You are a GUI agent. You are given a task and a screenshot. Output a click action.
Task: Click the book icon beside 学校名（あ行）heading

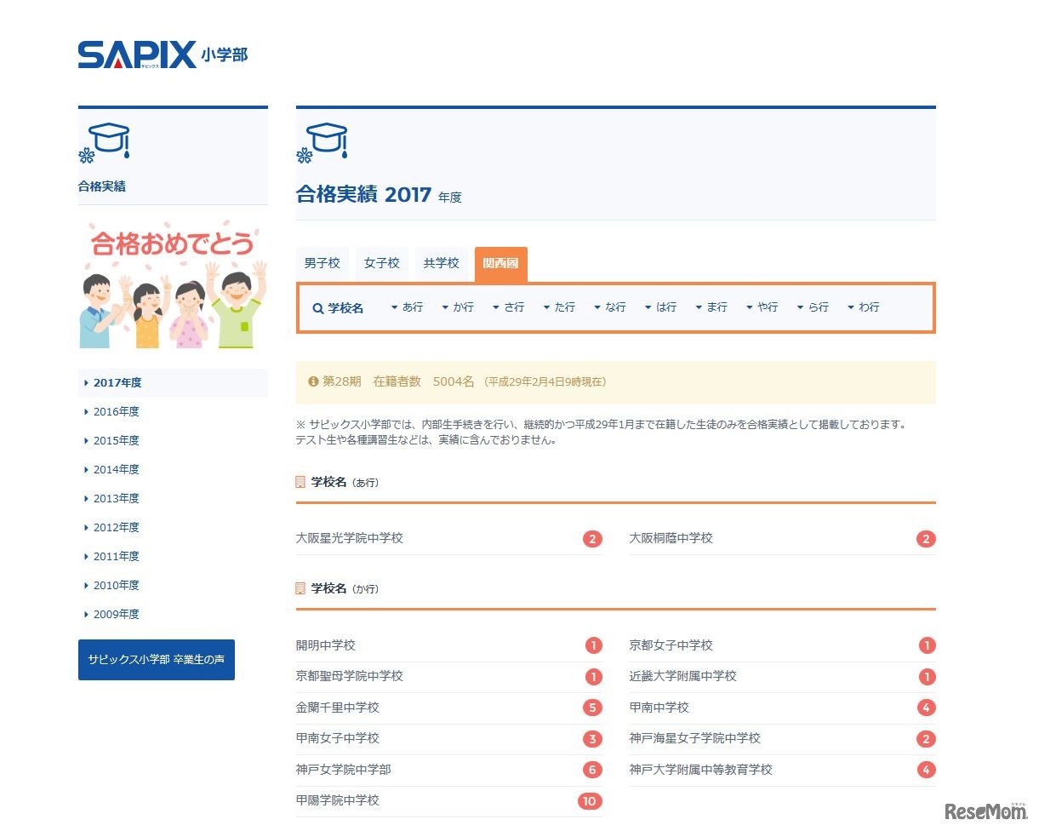coord(301,481)
